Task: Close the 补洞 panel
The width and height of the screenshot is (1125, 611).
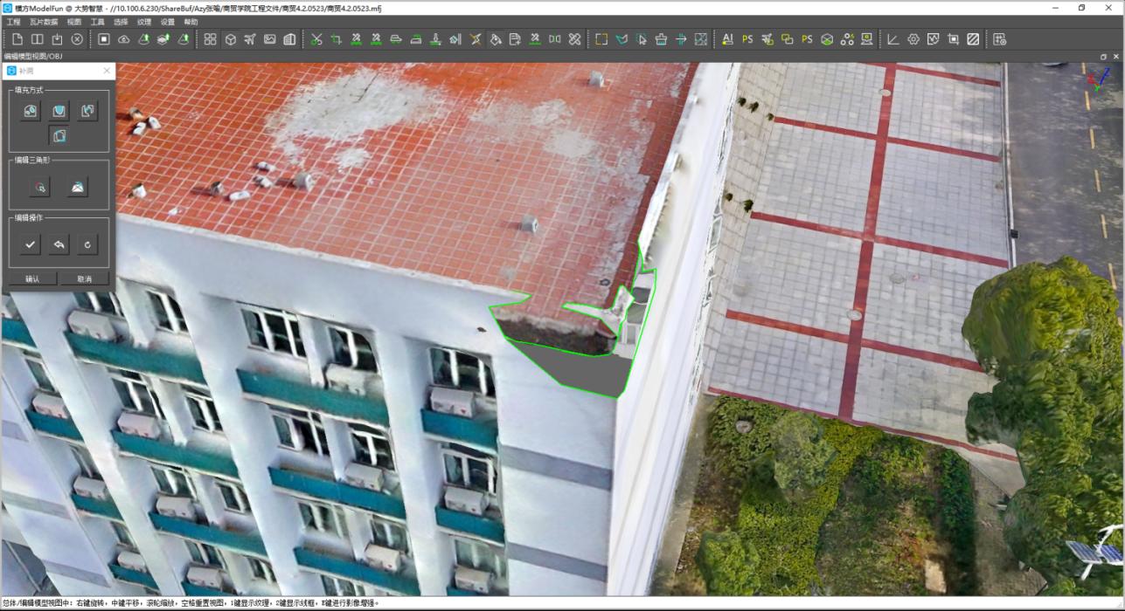Action: coord(107,71)
